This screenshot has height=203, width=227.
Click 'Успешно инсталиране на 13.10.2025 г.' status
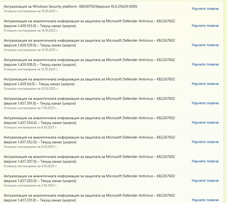[31, 50]
